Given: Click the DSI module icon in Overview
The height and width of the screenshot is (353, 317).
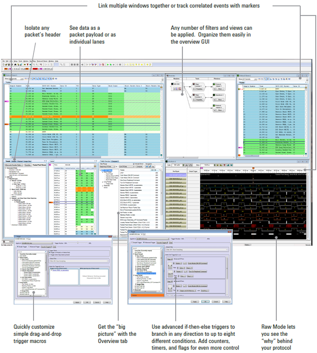Looking at the screenshot, I should [x=173, y=84].
